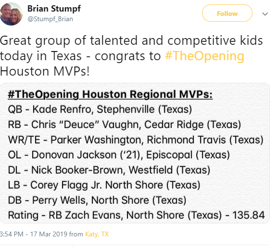The image size is (278, 247).
Task: Click the QB Kade Renfro line in image
Action: point(100,109)
